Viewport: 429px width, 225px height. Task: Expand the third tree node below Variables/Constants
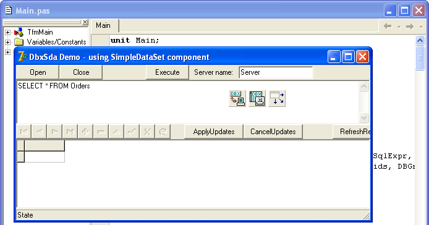[x=7, y=52]
